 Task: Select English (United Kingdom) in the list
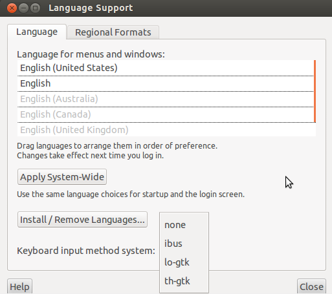(x=166, y=130)
